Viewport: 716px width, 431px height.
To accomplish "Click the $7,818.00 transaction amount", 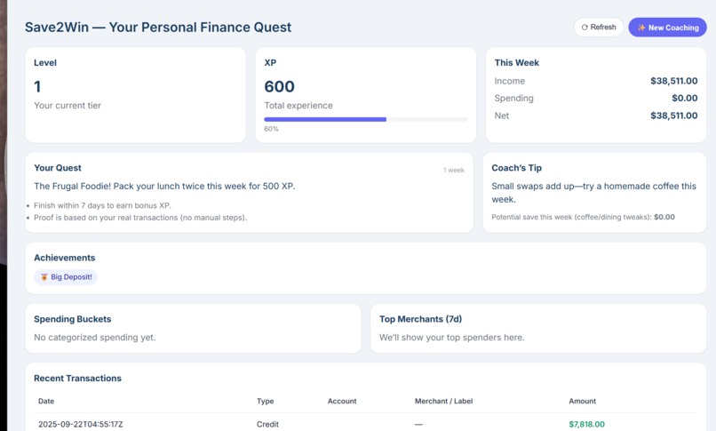I will 587,424.
